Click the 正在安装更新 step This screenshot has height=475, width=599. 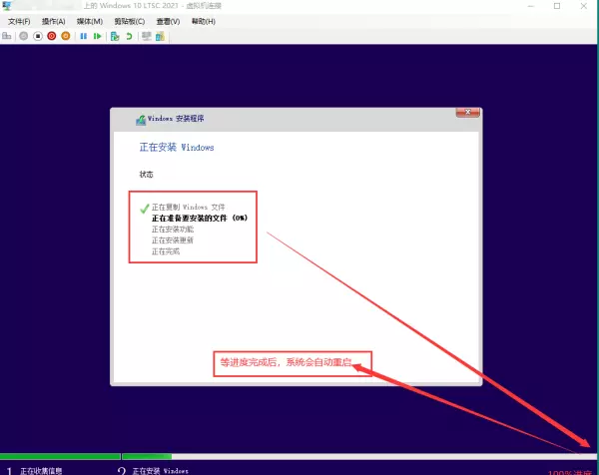pyautogui.click(x=173, y=240)
